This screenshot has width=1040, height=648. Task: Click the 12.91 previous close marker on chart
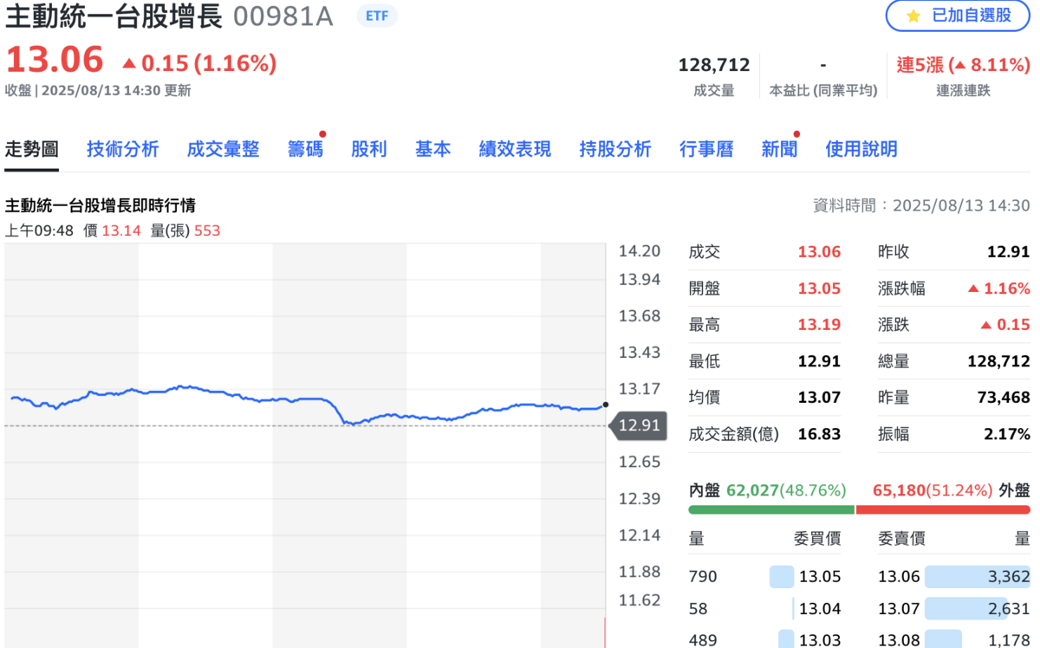tap(639, 425)
